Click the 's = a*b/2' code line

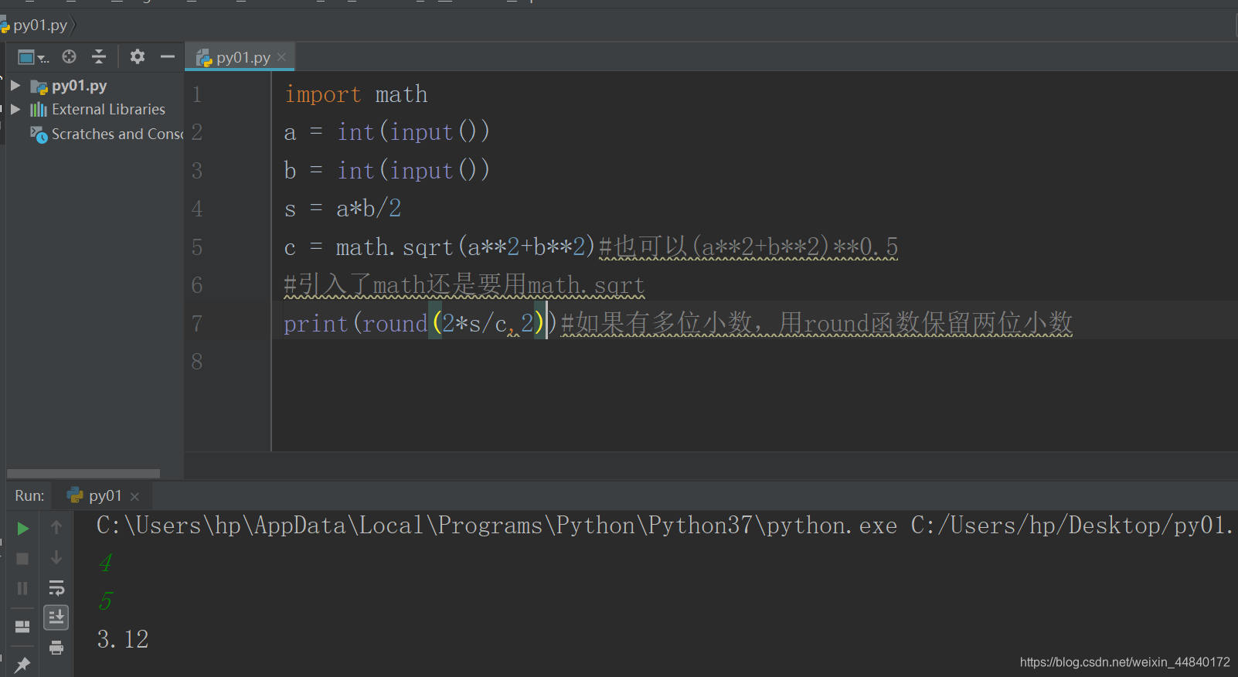point(342,208)
